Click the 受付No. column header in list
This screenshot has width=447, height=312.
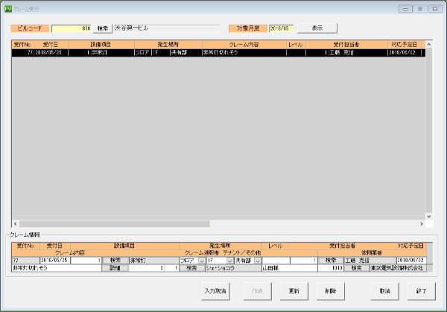pos(23,45)
